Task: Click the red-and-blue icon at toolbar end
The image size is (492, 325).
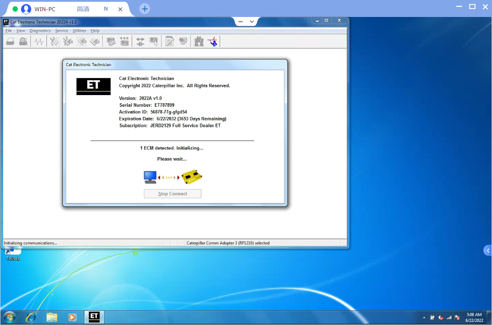Action: tap(213, 42)
